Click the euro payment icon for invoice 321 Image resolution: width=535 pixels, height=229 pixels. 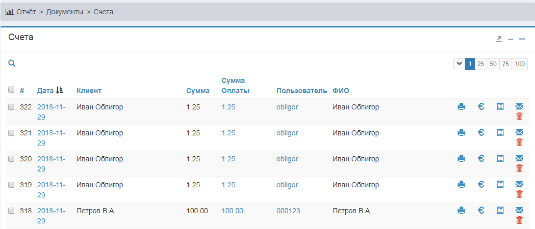pyautogui.click(x=480, y=133)
